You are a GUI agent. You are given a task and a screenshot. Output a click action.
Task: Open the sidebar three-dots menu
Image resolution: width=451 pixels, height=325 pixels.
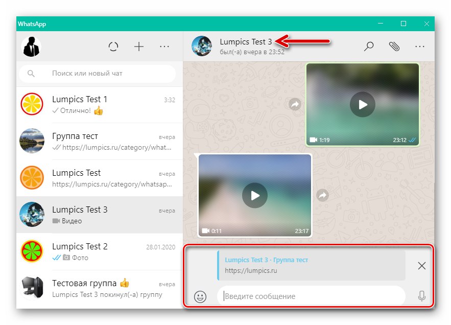164,47
